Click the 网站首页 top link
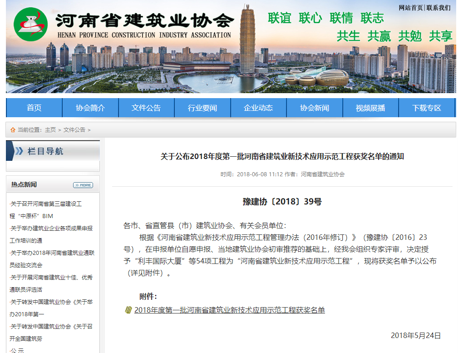The width and height of the screenshot is (463, 353). [411, 8]
